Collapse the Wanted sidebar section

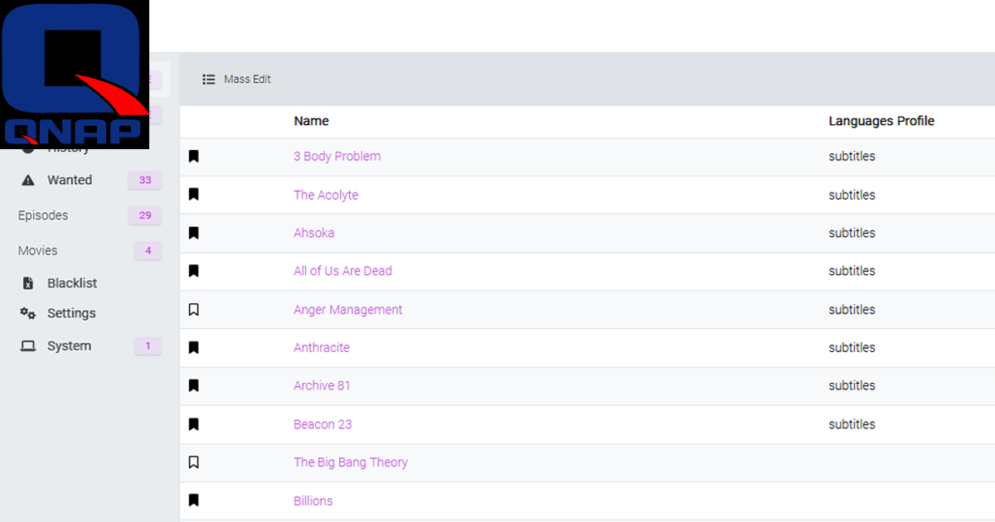70,180
